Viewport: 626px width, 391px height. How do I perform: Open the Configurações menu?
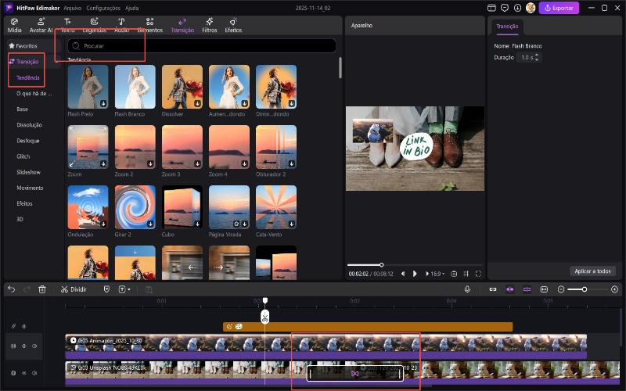(x=103, y=8)
